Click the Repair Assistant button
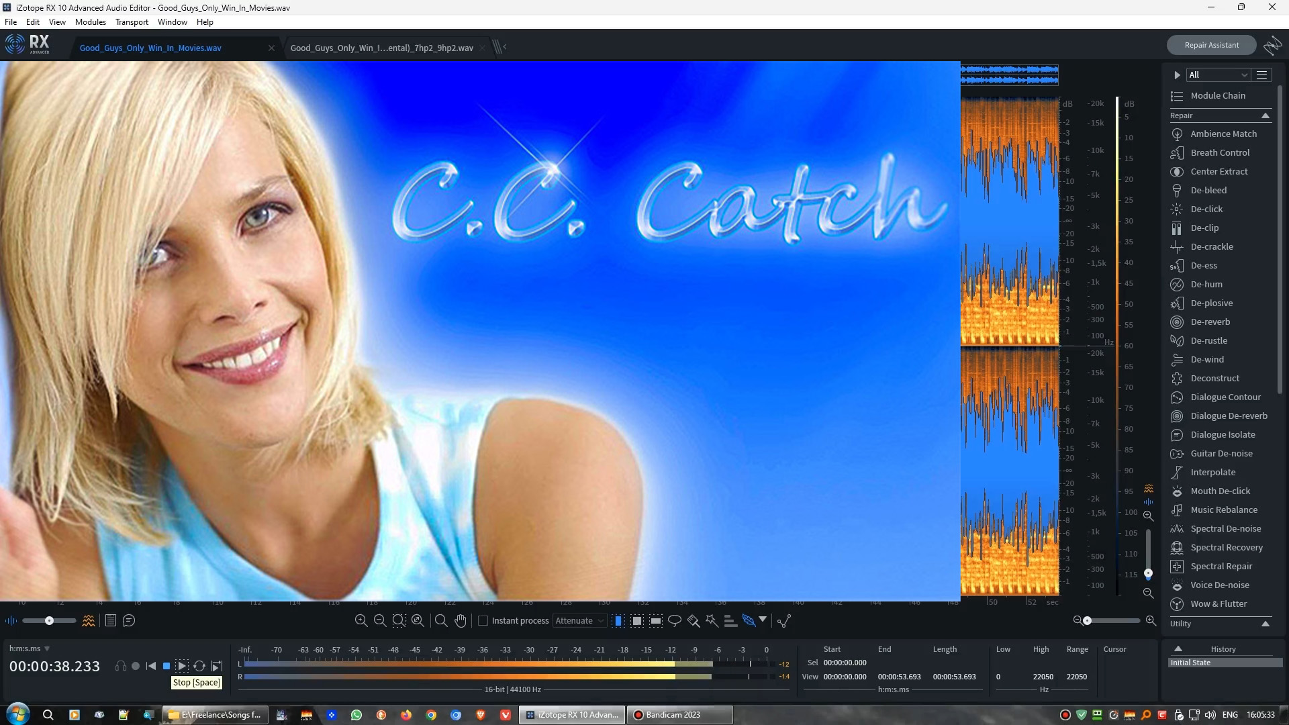 coord(1211,45)
